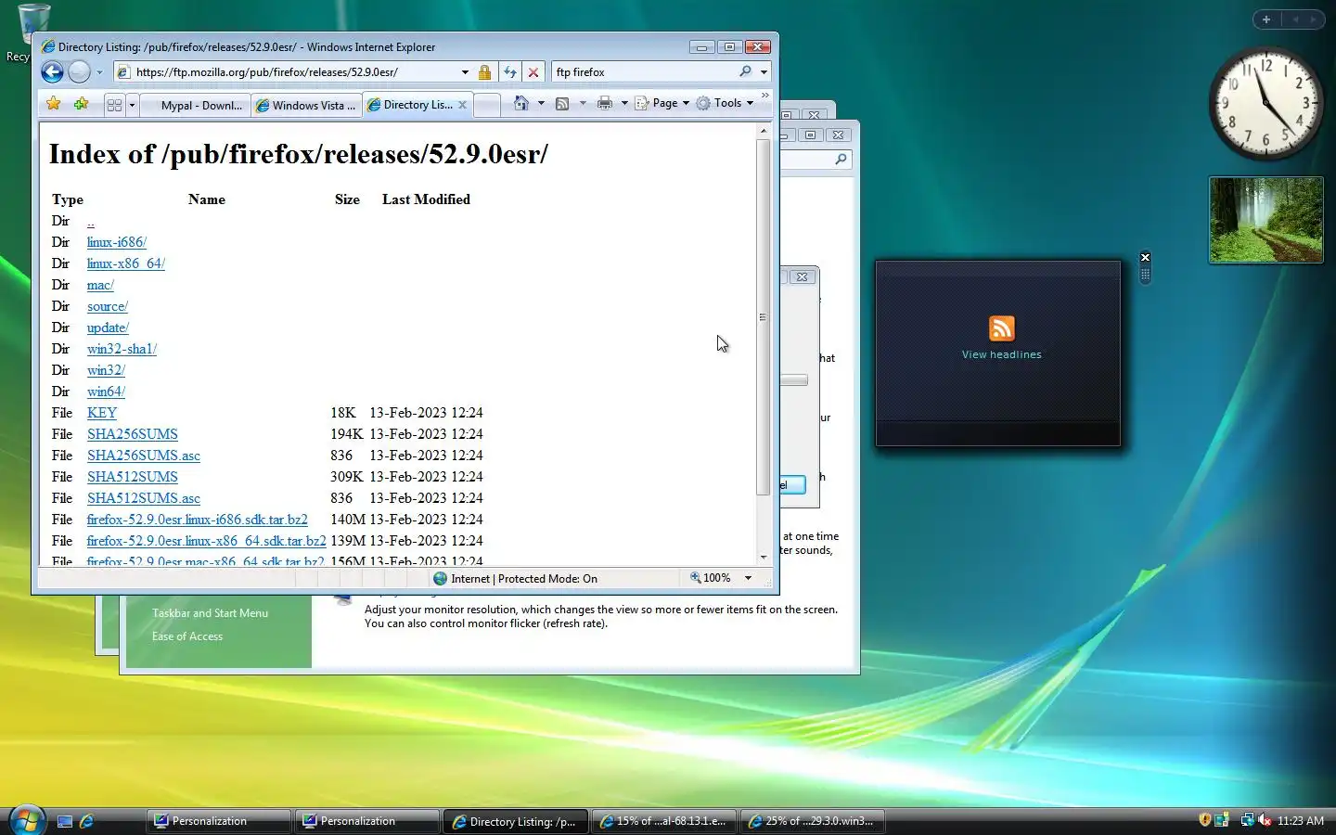Switch to the 'Windows Vista ...' tab
The height and width of the screenshot is (835, 1336).
[x=307, y=105]
